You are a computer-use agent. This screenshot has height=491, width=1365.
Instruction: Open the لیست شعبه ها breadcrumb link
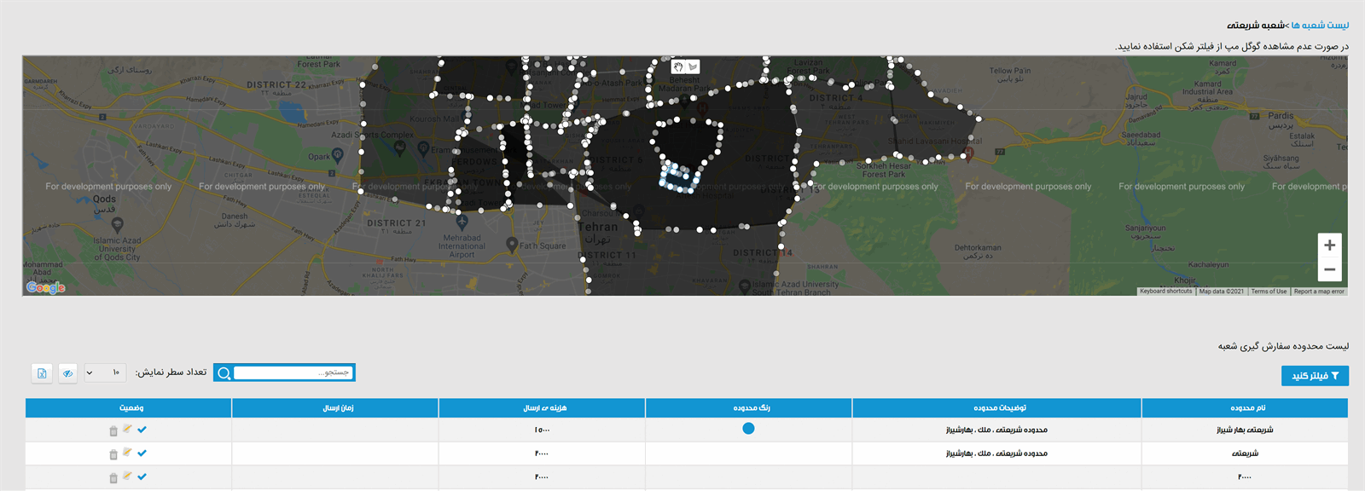1320,26
